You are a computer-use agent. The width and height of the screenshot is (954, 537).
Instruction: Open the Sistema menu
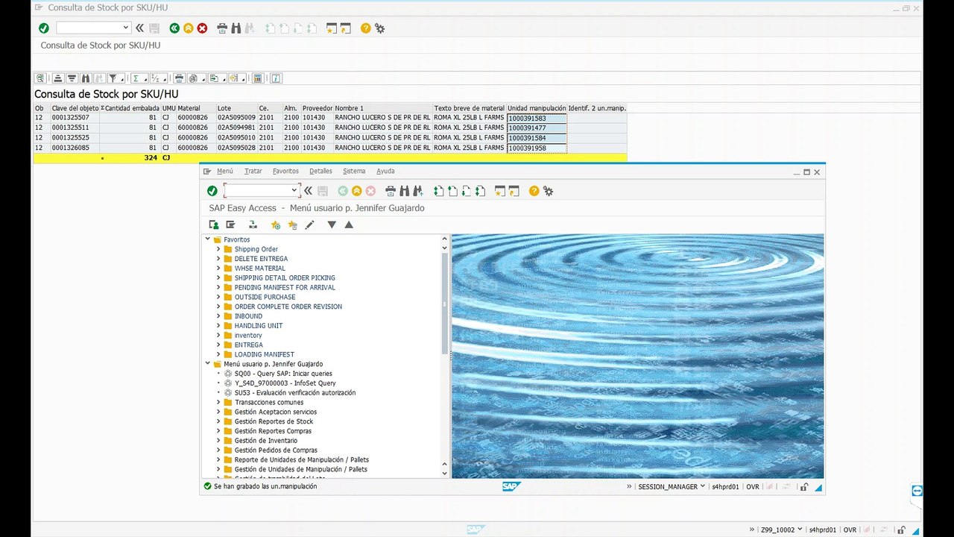[354, 172]
